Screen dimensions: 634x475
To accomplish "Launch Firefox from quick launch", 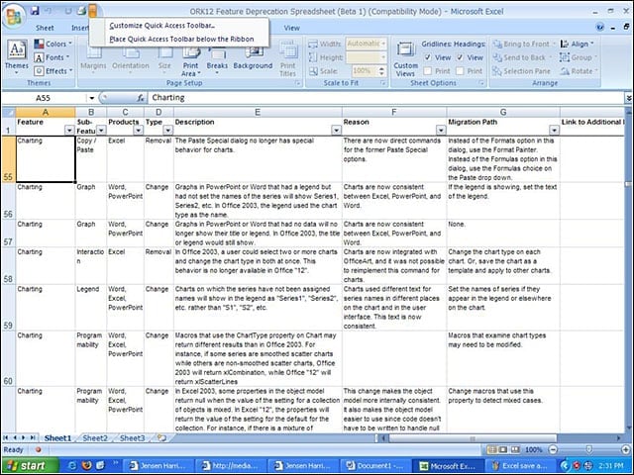I will click(86, 466).
